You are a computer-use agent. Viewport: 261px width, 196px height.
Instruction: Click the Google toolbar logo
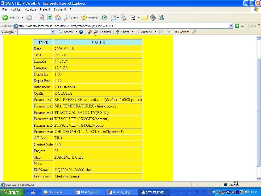click(x=8, y=32)
